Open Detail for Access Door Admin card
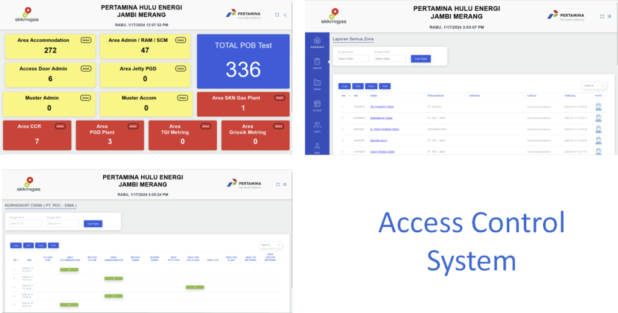The height and width of the screenshot is (313, 618). pos(86,69)
